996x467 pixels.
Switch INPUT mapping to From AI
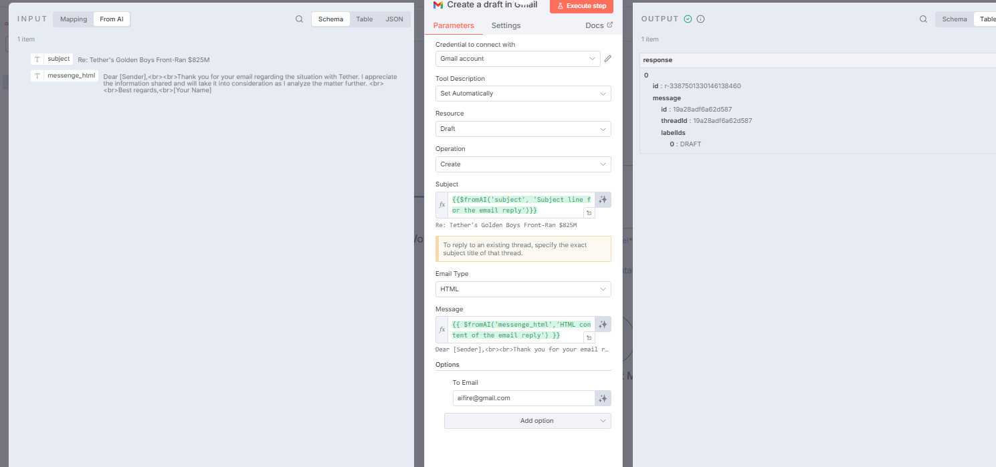[111, 19]
